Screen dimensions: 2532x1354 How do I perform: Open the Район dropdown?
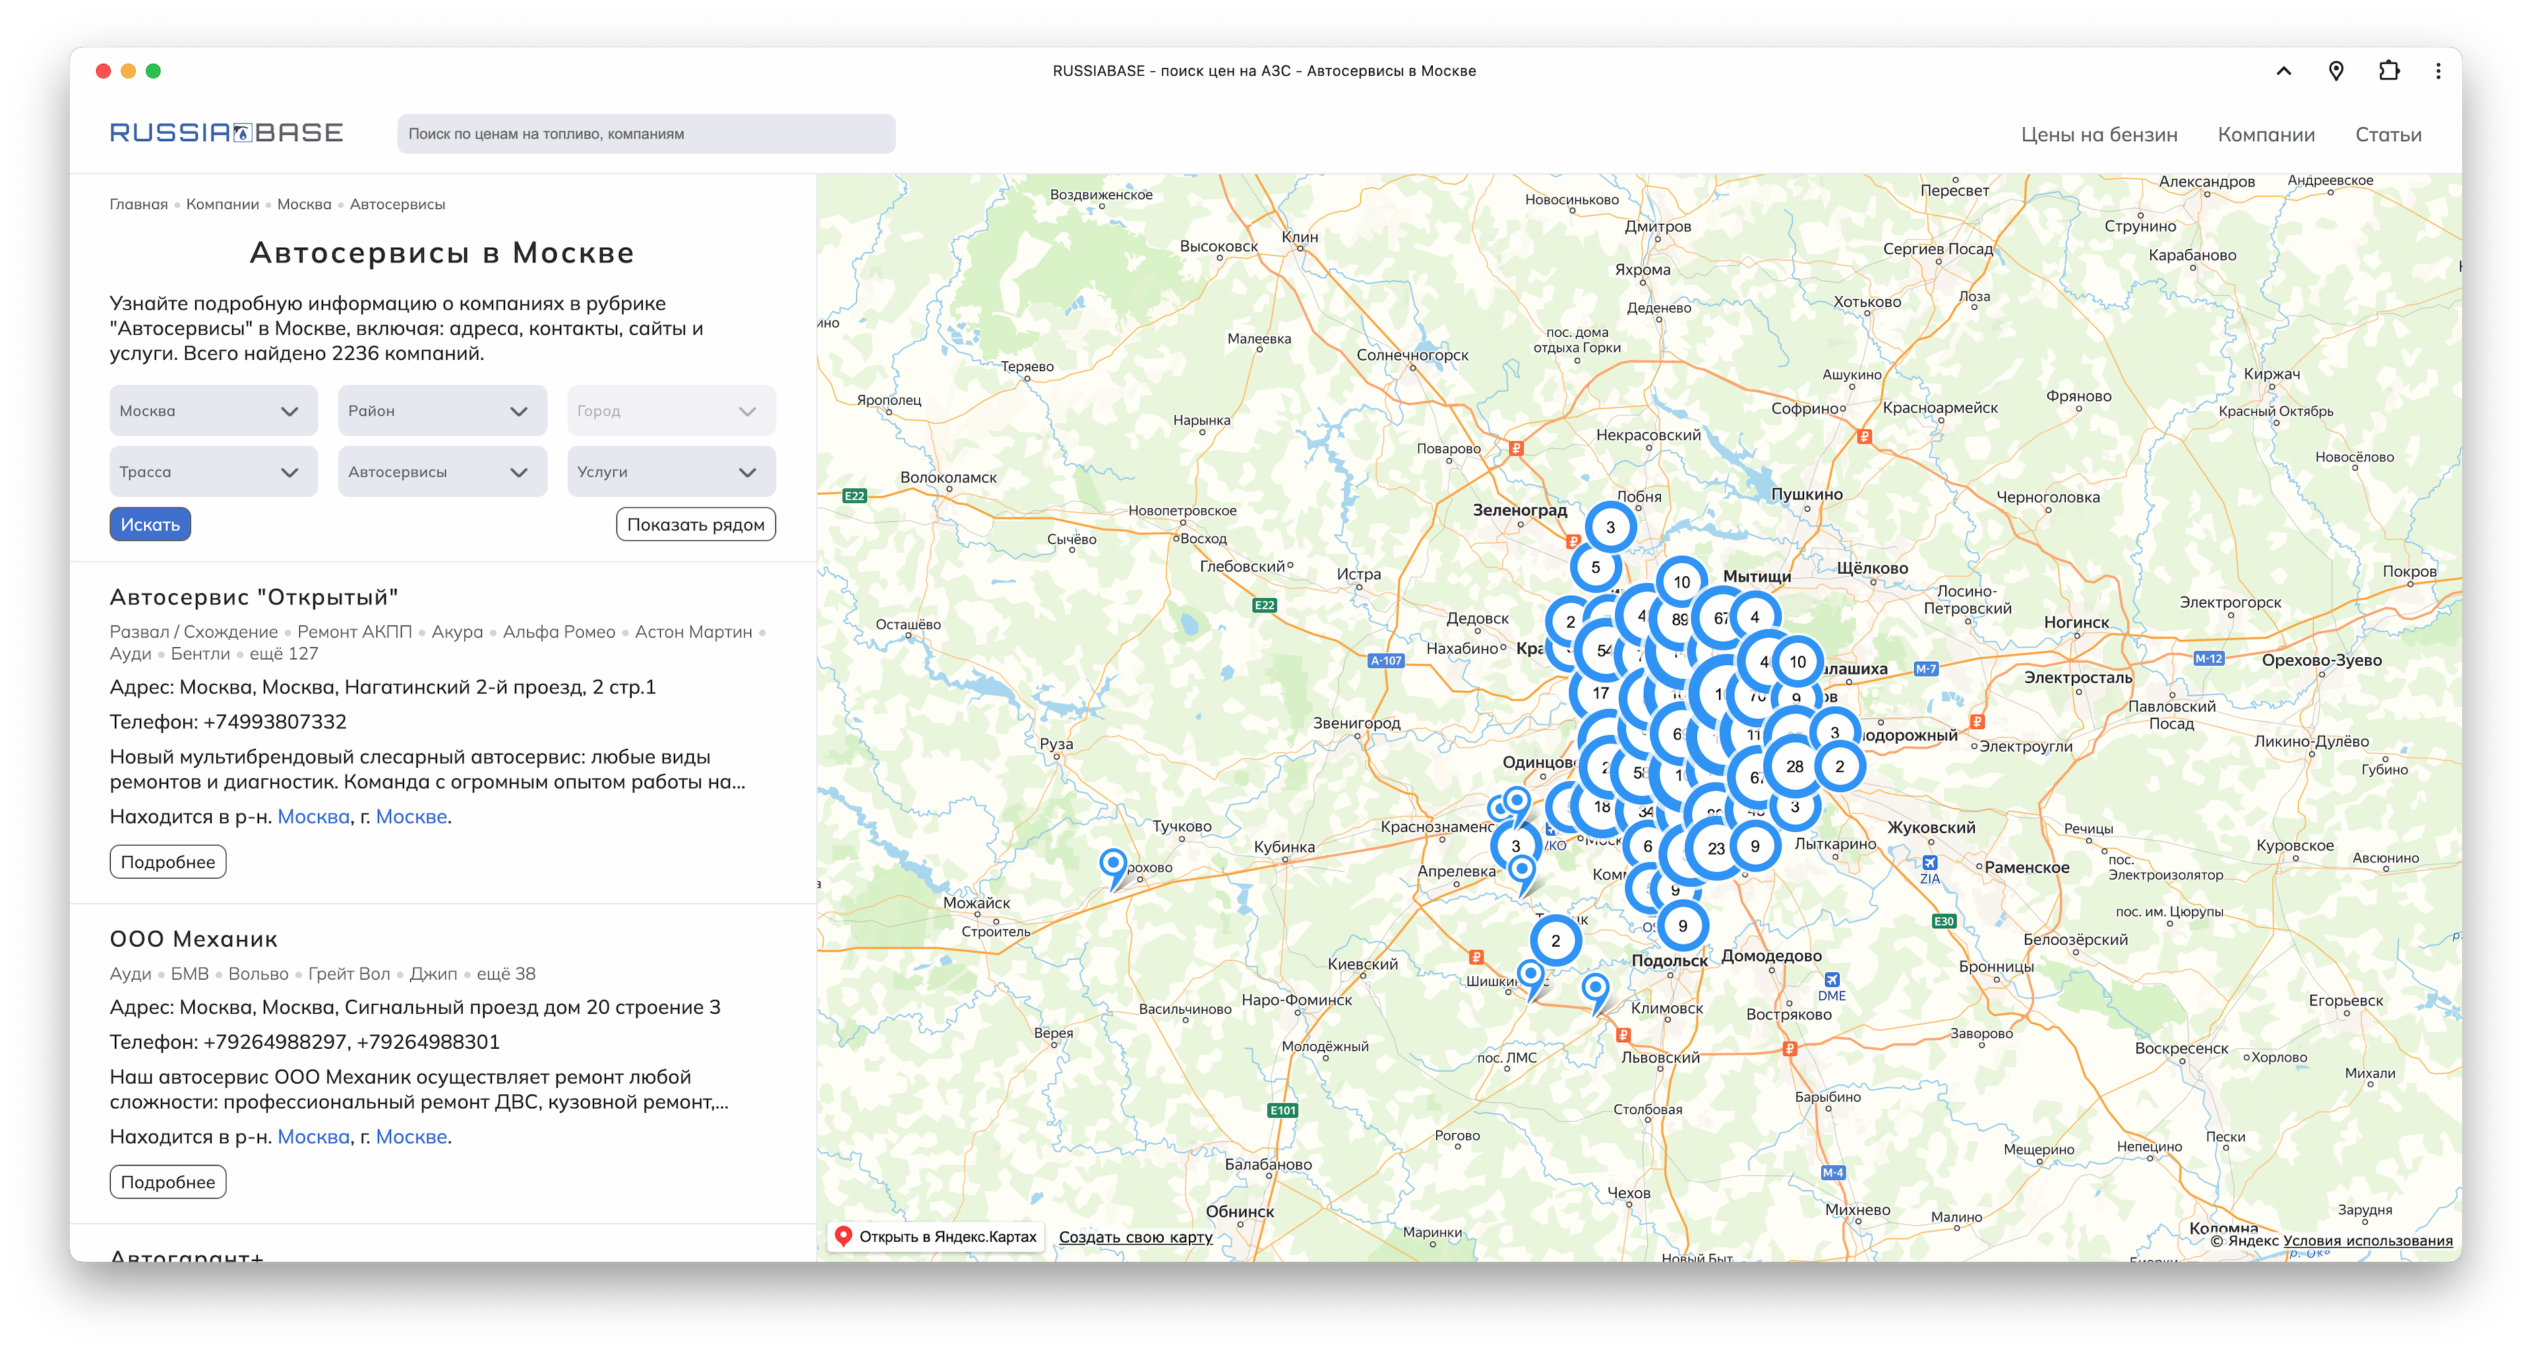442,411
